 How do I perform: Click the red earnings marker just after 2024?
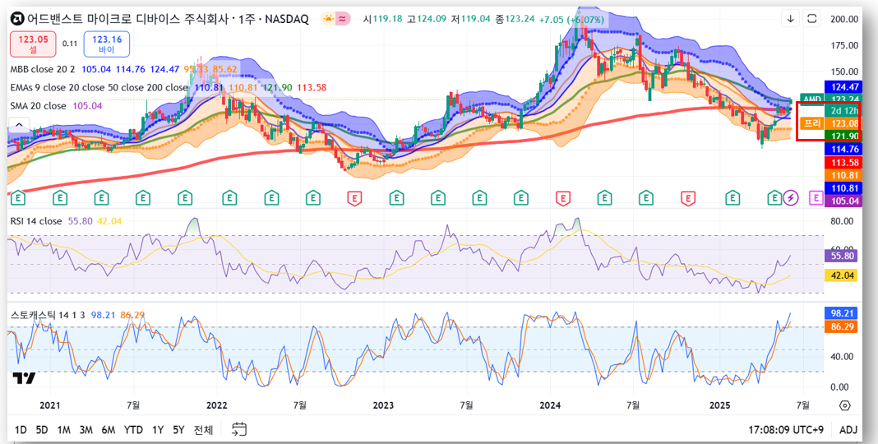pos(563,197)
